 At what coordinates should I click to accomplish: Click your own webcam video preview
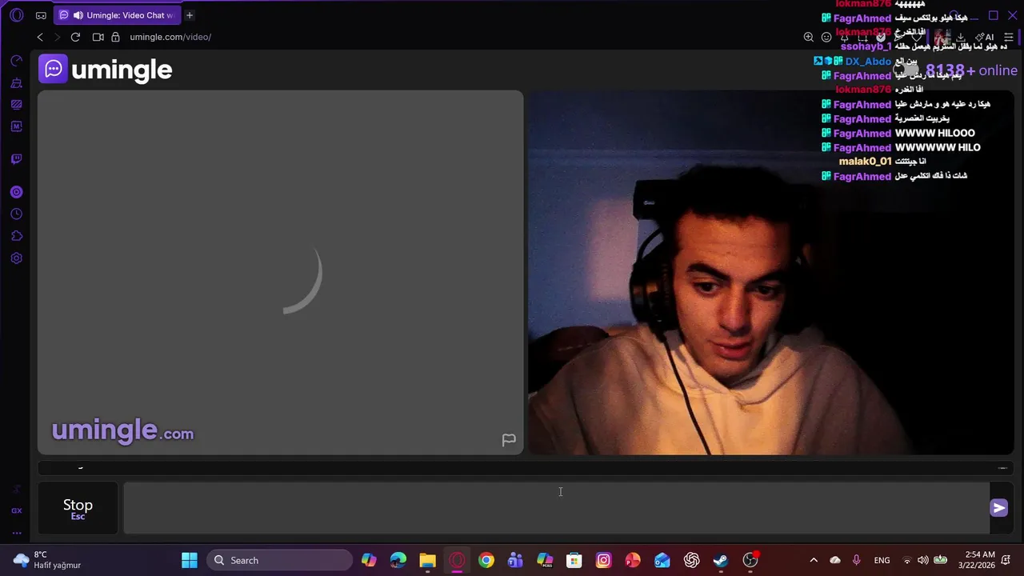[770, 273]
